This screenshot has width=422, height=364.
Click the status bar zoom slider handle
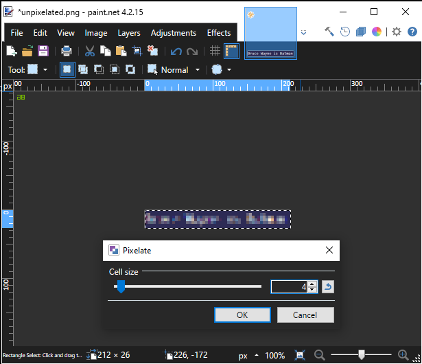tap(362, 355)
